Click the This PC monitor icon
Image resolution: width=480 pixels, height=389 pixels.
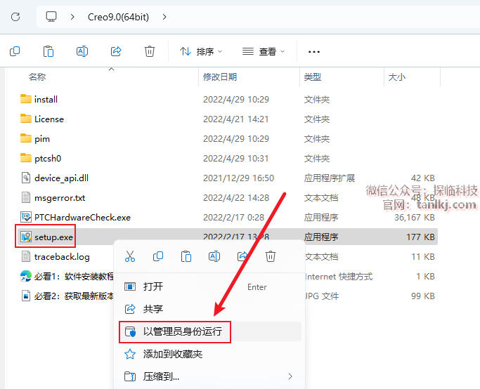[x=51, y=17]
